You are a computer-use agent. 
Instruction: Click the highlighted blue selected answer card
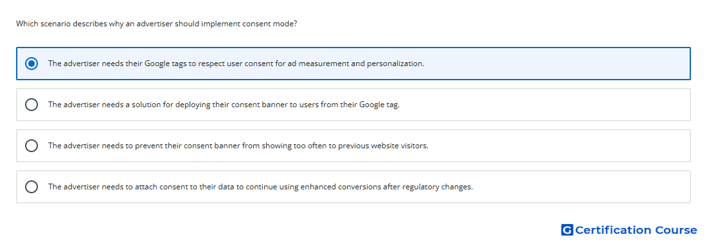tap(353, 64)
